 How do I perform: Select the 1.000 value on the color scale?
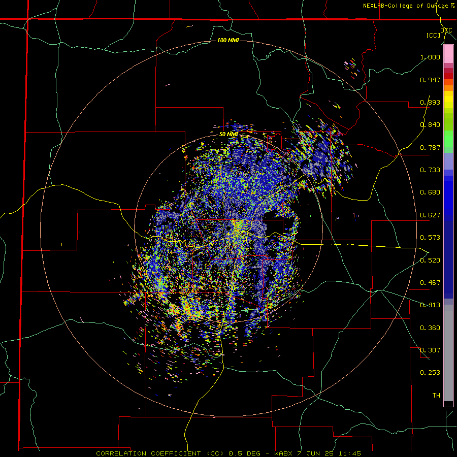430,57
